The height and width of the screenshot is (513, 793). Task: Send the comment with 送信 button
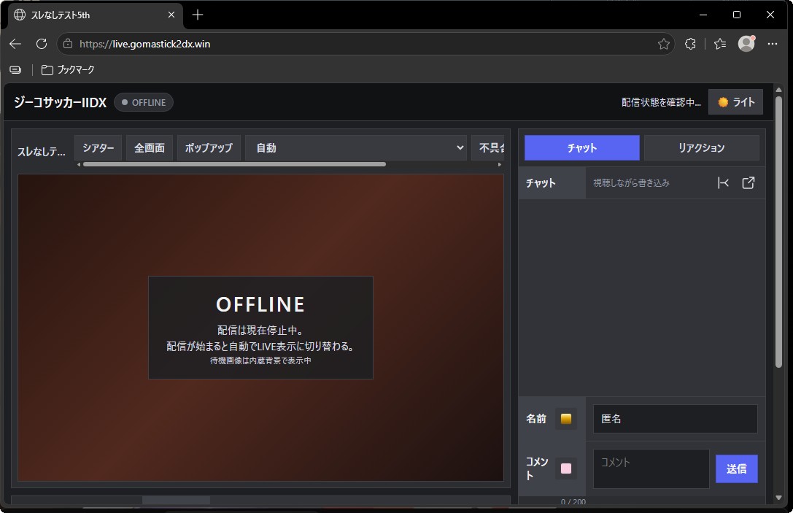pyautogui.click(x=736, y=468)
